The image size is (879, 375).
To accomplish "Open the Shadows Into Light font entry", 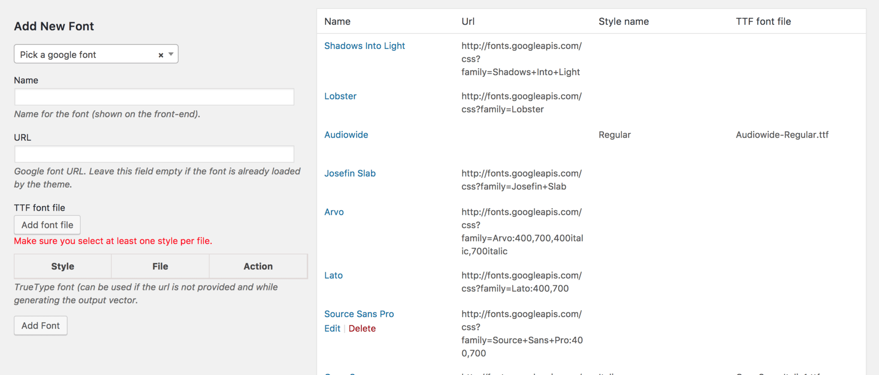I will [364, 46].
